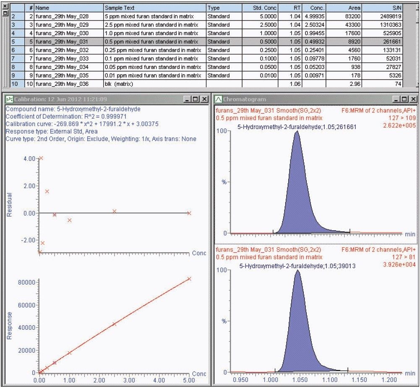Click the Calibration window title icon
The image size is (420, 388).
(x=9, y=99)
